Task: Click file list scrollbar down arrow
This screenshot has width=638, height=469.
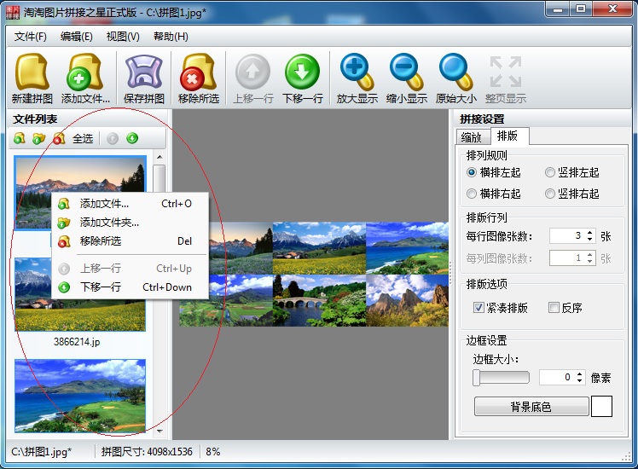Action: click(159, 431)
